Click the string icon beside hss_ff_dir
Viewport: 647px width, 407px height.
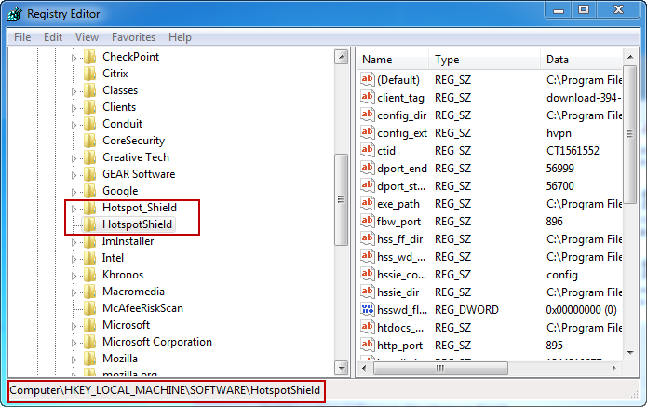[367, 239]
